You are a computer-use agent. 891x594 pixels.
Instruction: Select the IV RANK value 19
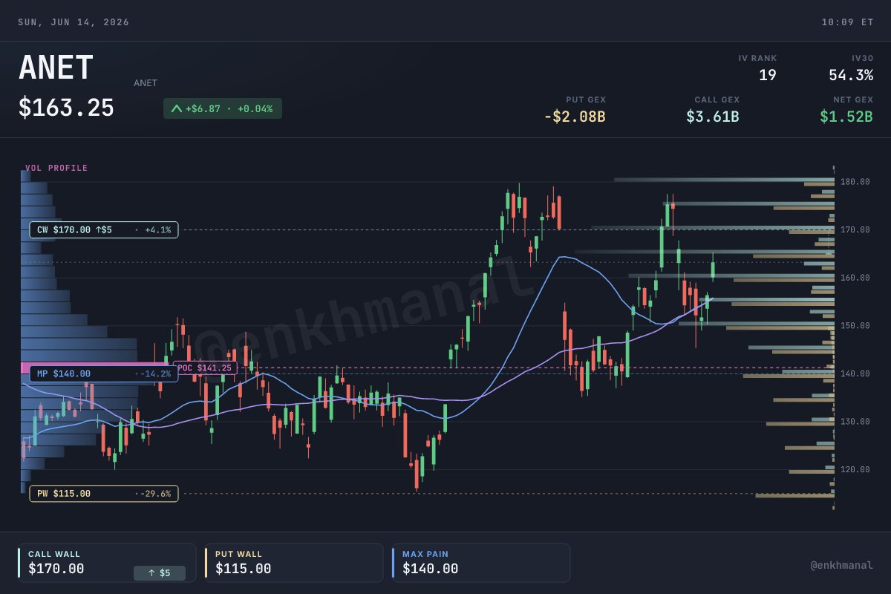point(768,75)
